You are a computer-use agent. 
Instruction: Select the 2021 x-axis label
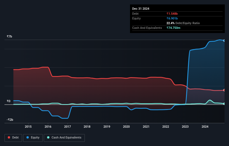(x=146, y=127)
